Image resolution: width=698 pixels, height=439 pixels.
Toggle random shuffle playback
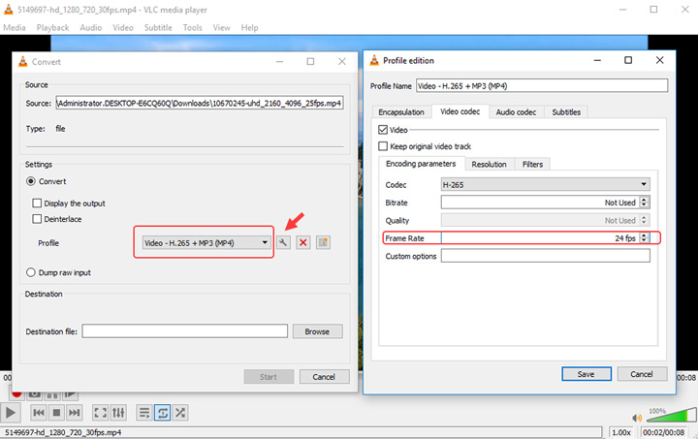click(x=180, y=413)
